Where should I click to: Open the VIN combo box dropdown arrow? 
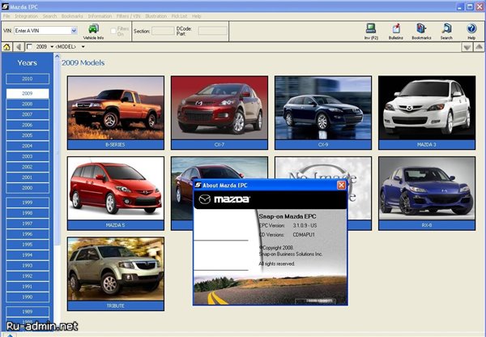(74, 31)
